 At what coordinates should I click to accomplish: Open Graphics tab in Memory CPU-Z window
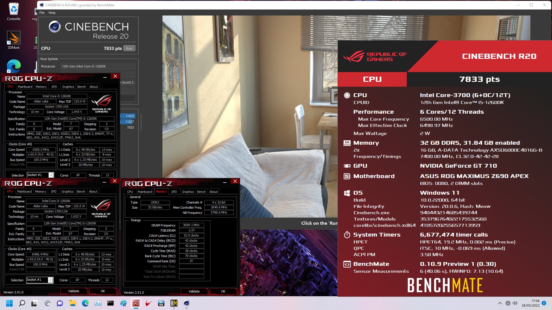point(188,191)
